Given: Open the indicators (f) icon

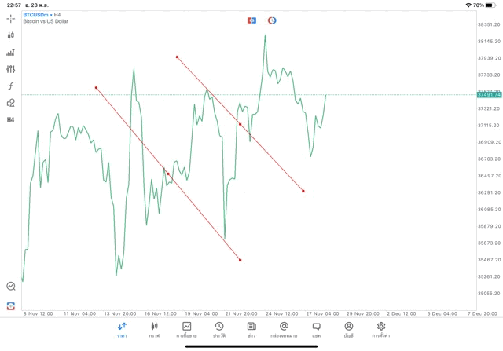Looking at the screenshot, I should click(x=10, y=86).
